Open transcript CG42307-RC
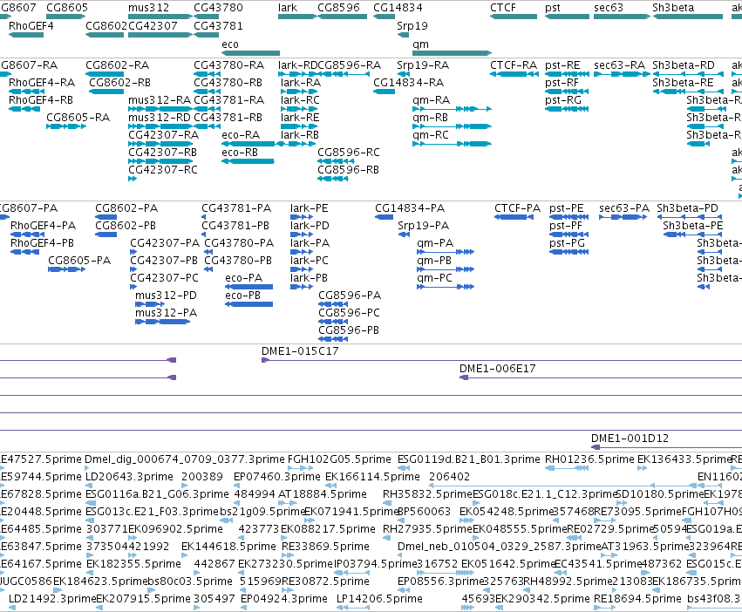742x612 pixels. [163, 169]
